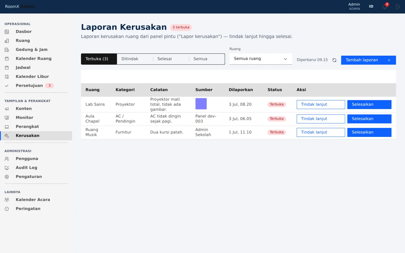This screenshot has height=253, width=405.
Task: Open Peringatan menu item
Action: 36,209
